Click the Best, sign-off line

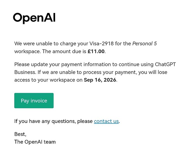(x=20, y=134)
